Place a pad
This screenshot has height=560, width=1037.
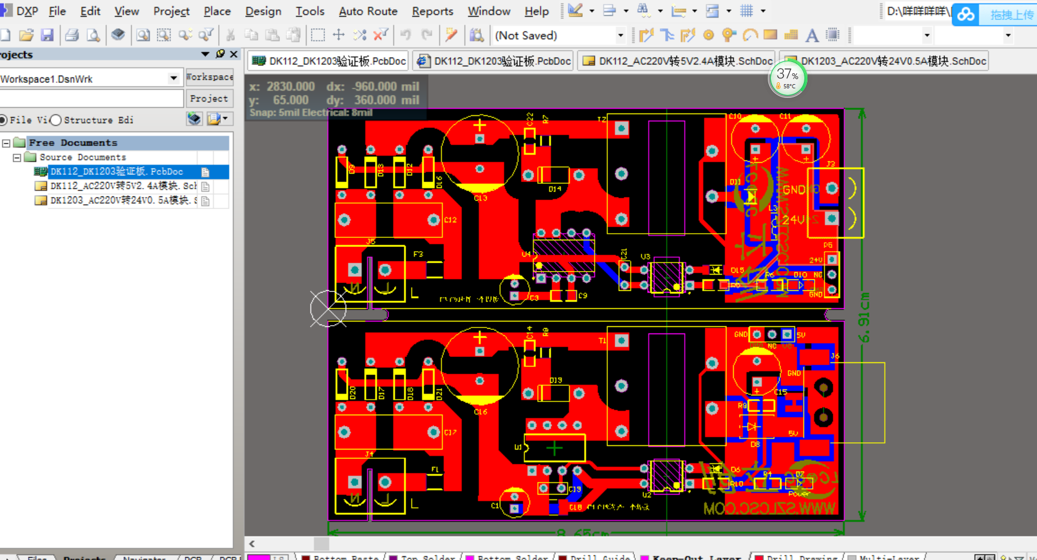click(x=709, y=35)
